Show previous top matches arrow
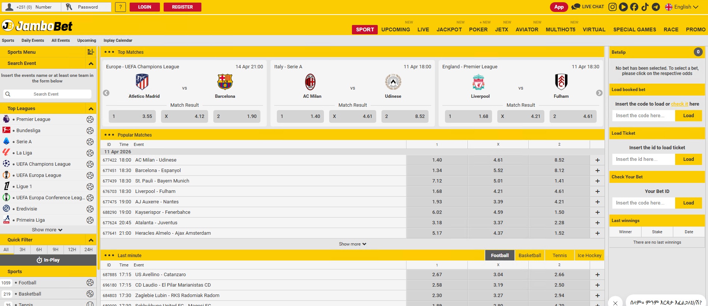Viewport: 708px width, 306px height. (106, 93)
